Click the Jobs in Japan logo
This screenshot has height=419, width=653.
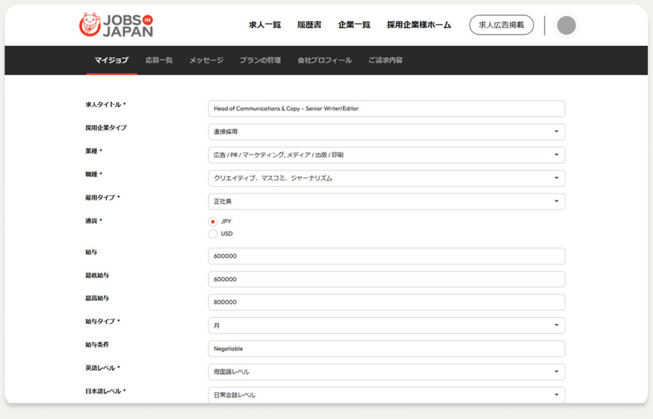pos(116,25)
